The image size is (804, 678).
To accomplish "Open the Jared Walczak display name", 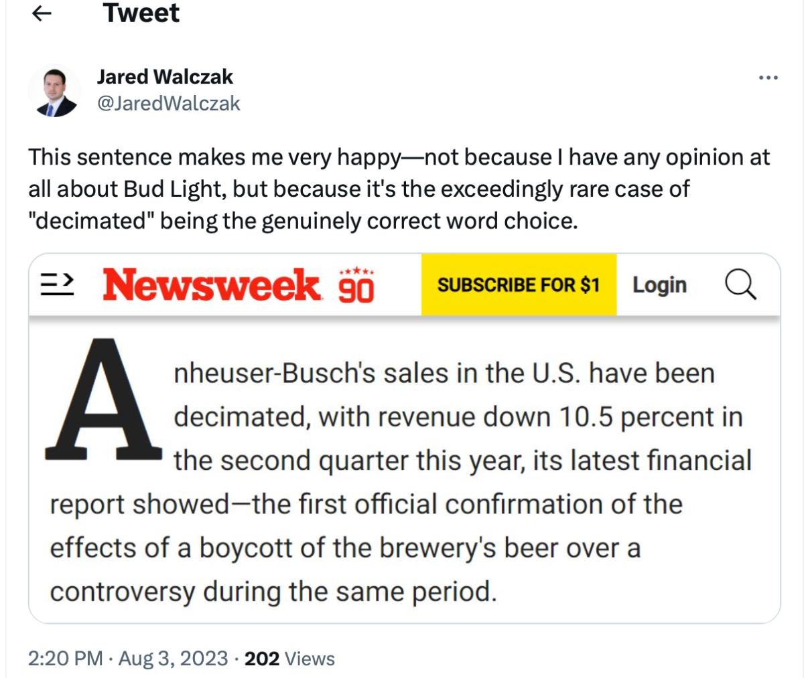I will [165, 77].
